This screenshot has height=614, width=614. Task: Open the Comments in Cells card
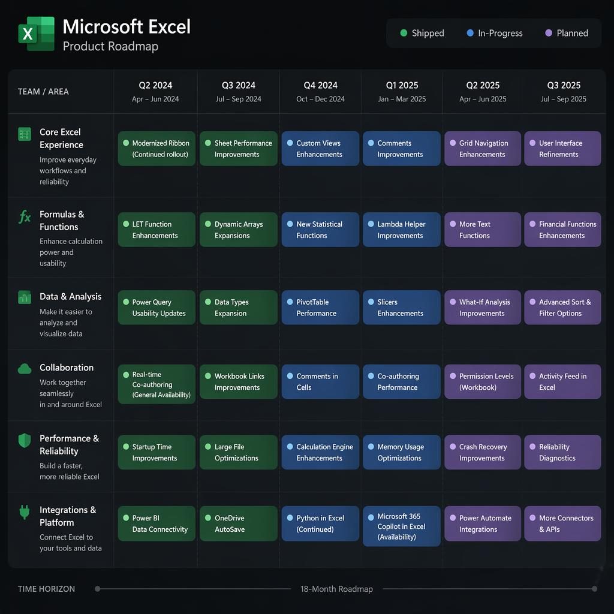click(320, 382)
